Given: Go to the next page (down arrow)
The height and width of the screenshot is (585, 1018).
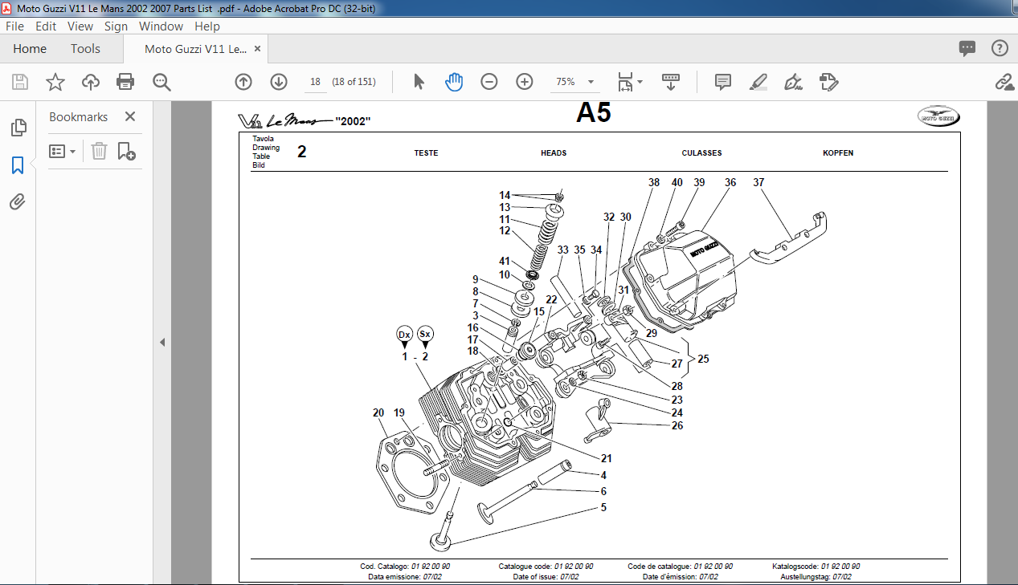Looking at the screenshot, I should (279, 81).
